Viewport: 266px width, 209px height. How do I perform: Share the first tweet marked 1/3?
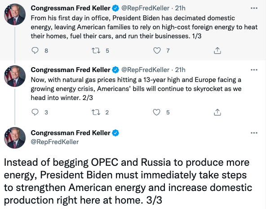tap(217, 50)
